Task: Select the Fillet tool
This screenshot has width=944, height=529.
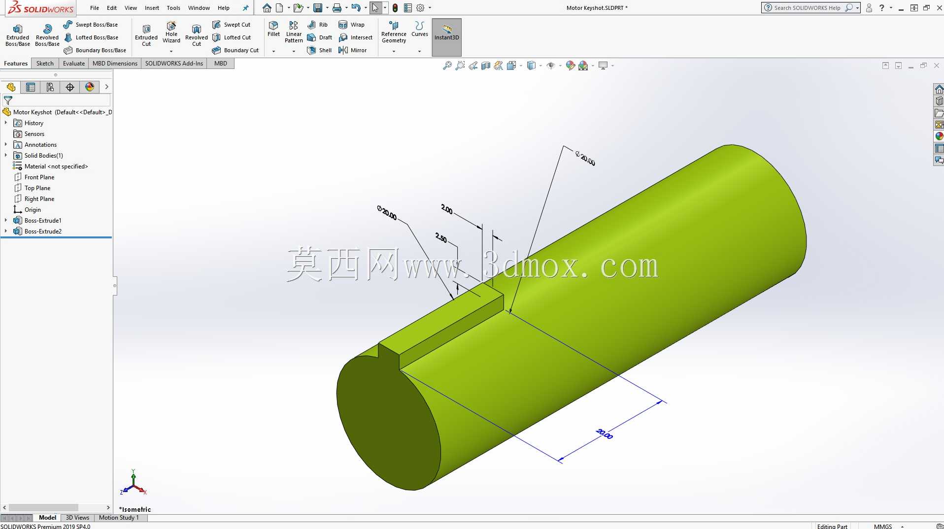Action: (273, 29)
